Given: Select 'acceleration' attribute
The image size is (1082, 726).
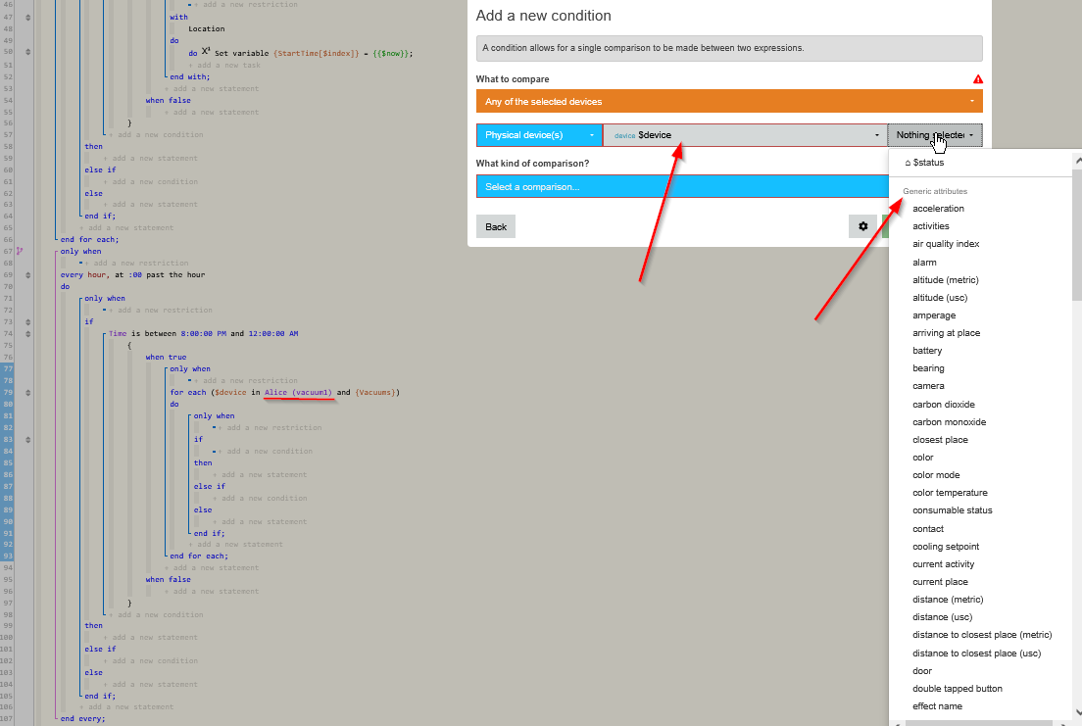Looking at the screenshot, I should [x=939, y=209].
